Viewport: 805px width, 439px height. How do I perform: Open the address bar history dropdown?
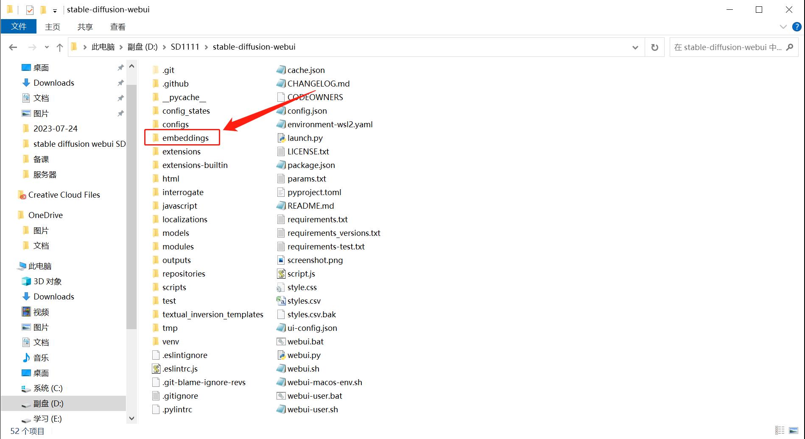(x=635, y=48)
